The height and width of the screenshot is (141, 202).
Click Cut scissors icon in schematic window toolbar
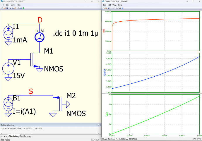[x=11, y=8]
